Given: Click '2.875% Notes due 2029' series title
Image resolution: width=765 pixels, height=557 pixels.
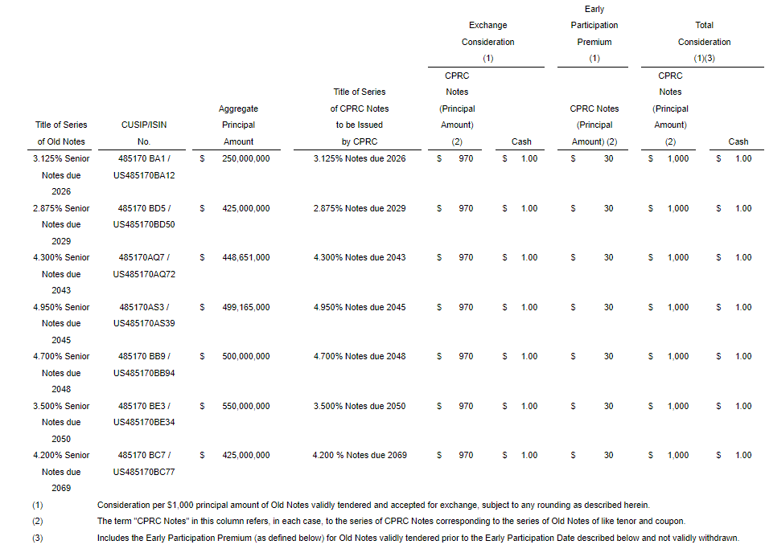Looking at the screenshot, I should [x=360, y=208].
